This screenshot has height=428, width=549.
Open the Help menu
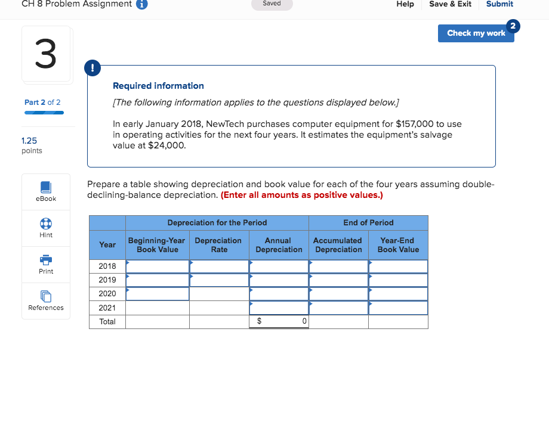[405, 4]
